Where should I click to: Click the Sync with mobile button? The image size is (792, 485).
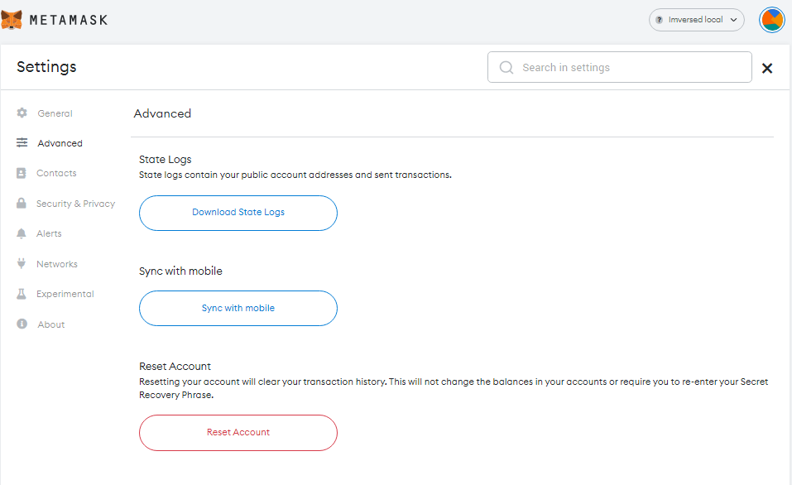[238, 308]
